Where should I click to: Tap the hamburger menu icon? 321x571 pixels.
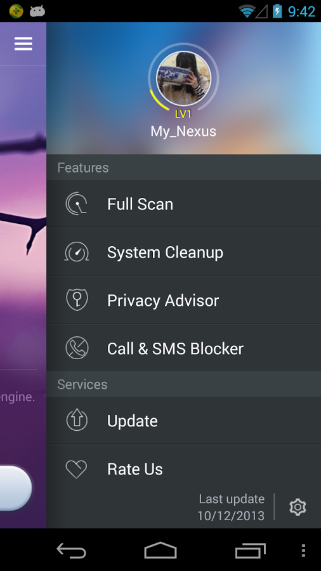click(x=23, y=44)
